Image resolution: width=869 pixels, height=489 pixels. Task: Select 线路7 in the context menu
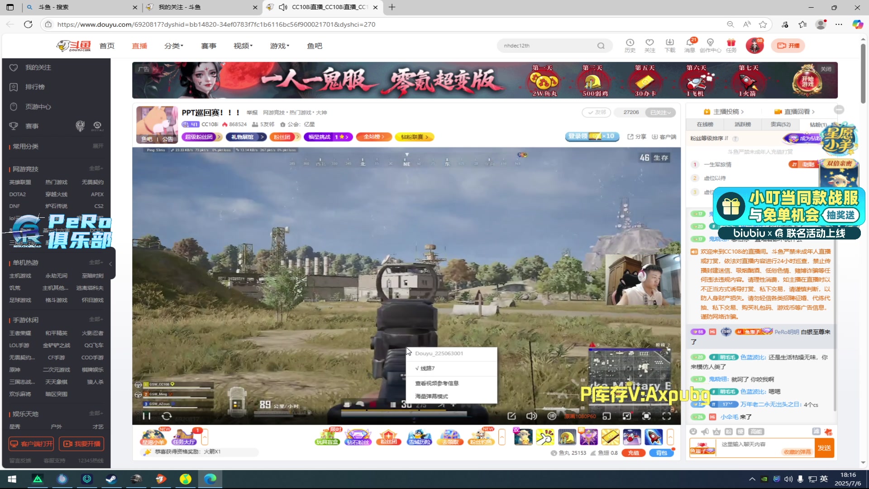(451, 368)
